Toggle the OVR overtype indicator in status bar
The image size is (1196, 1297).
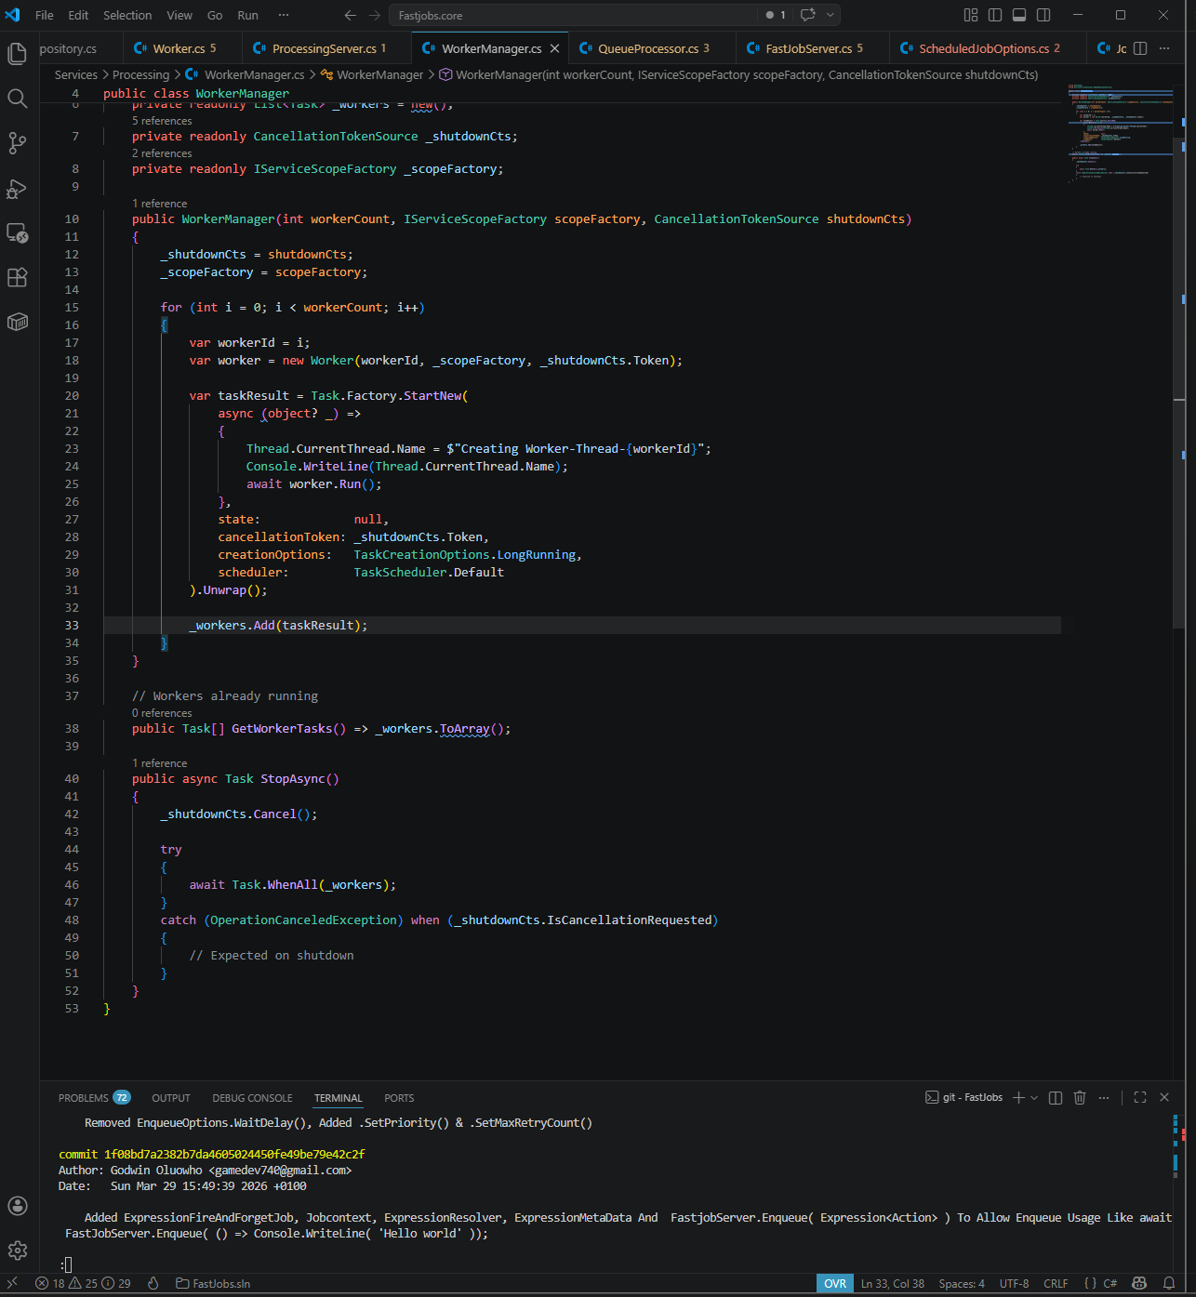834,1283
